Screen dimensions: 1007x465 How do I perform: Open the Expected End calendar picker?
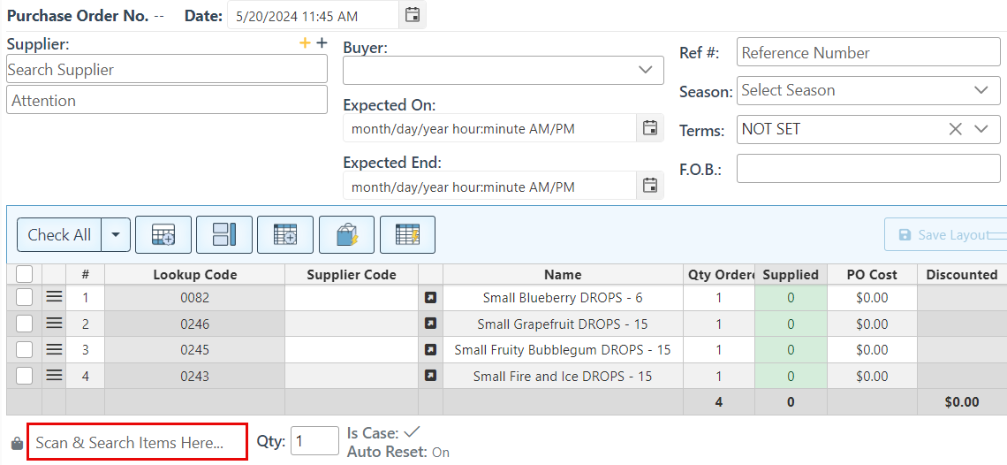650,186
